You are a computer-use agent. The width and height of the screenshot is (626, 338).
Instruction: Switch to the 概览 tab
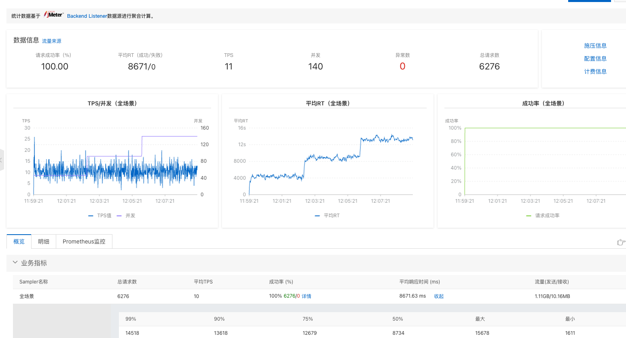(x=19, y=241)
